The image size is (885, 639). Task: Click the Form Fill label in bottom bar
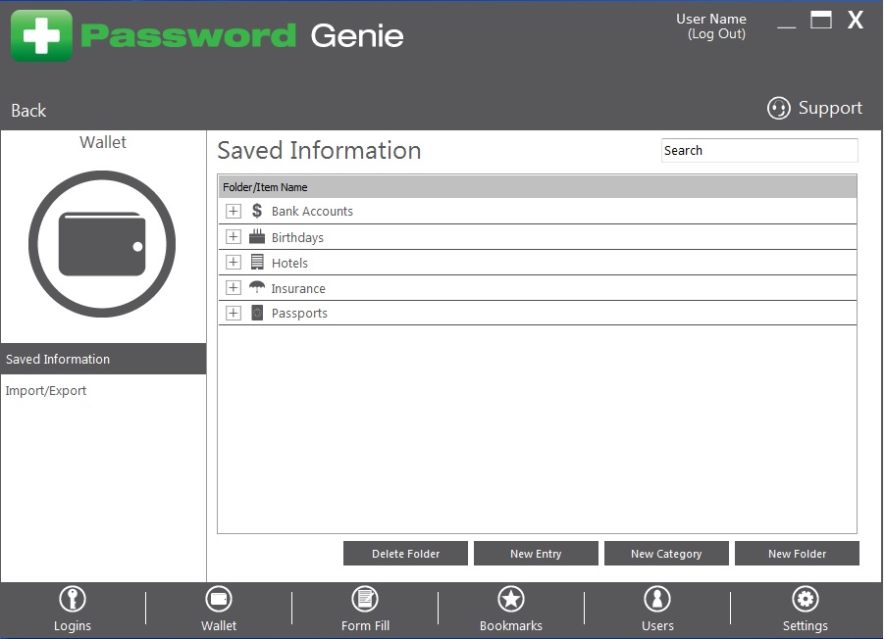coord(365,625)
